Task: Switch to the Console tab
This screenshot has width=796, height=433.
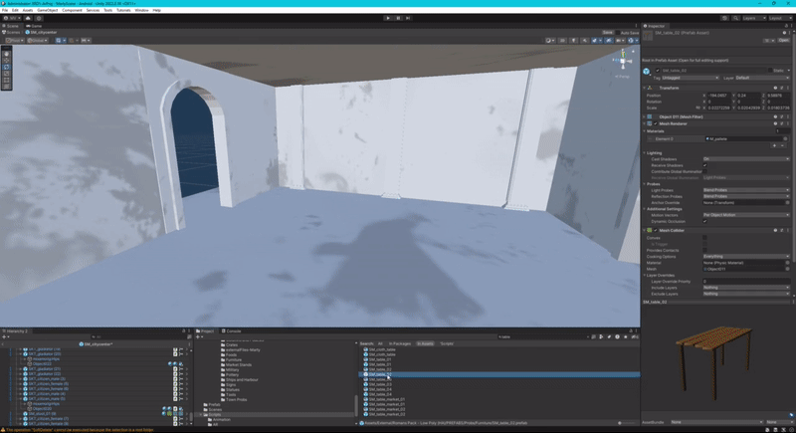Action: click(x=233, y=330)
